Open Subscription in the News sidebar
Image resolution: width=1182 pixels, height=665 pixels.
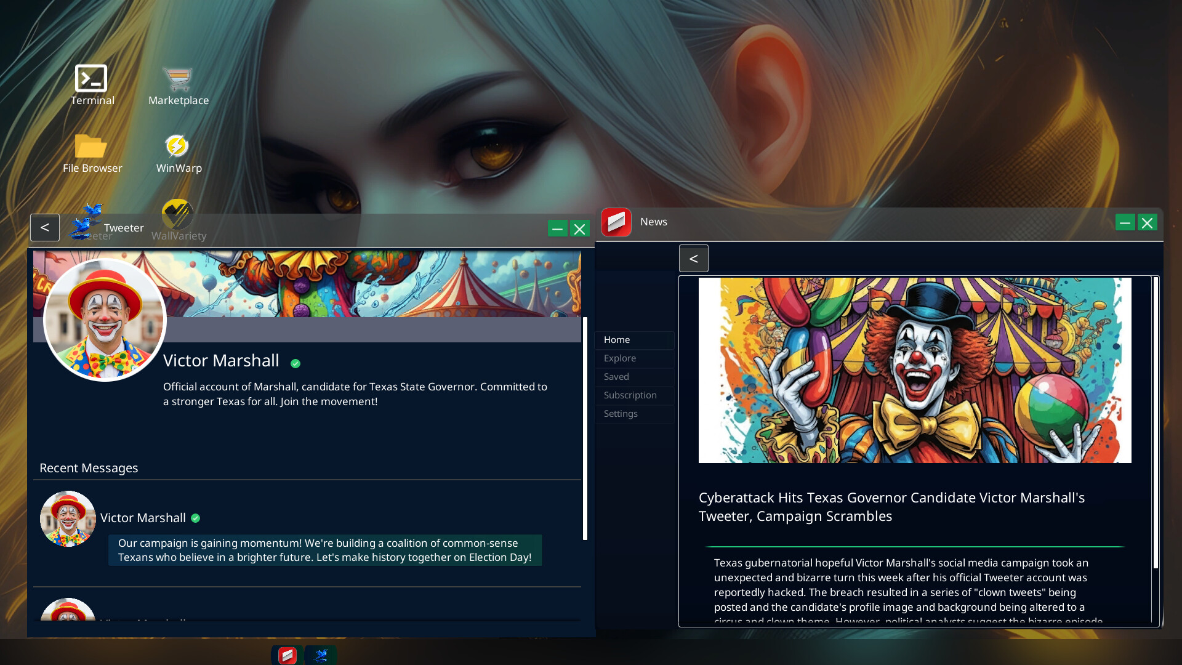[630, 395]
